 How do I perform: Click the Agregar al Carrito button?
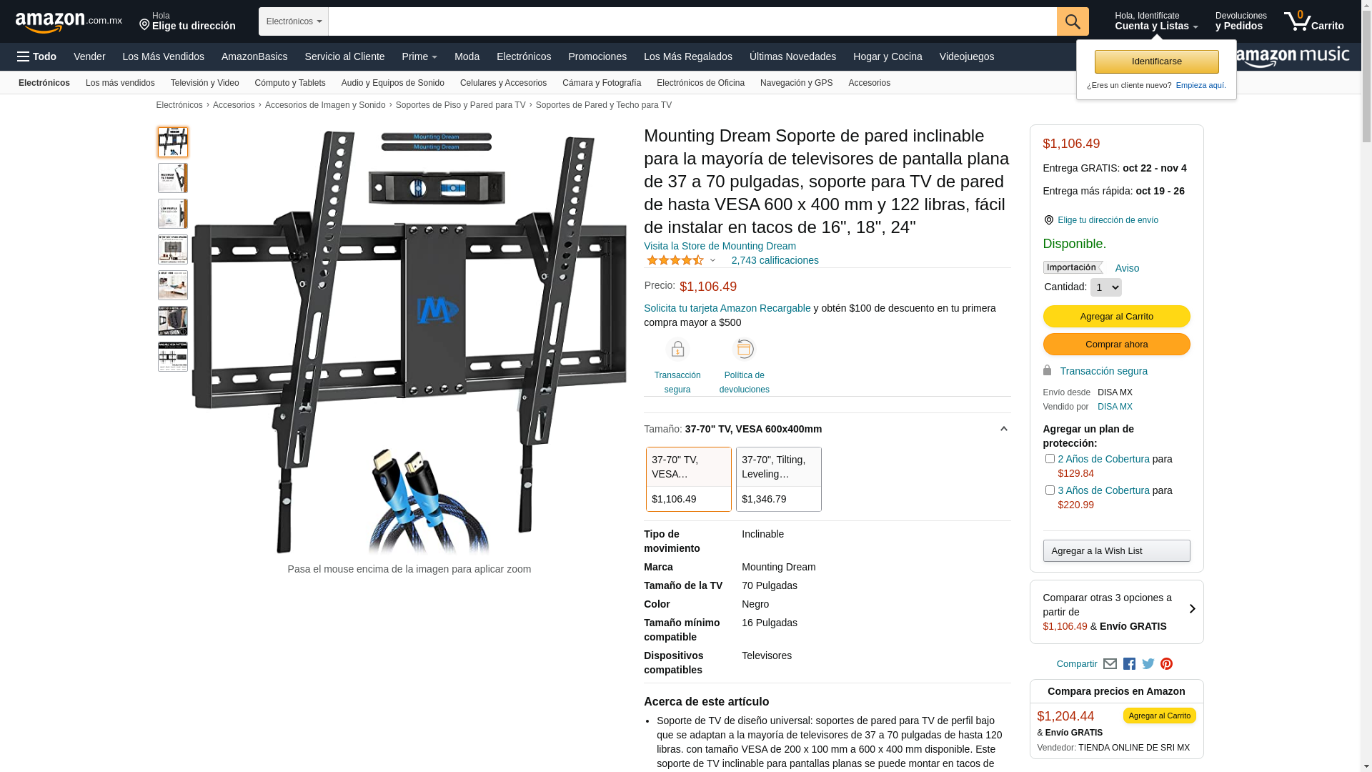(1116, 317)
